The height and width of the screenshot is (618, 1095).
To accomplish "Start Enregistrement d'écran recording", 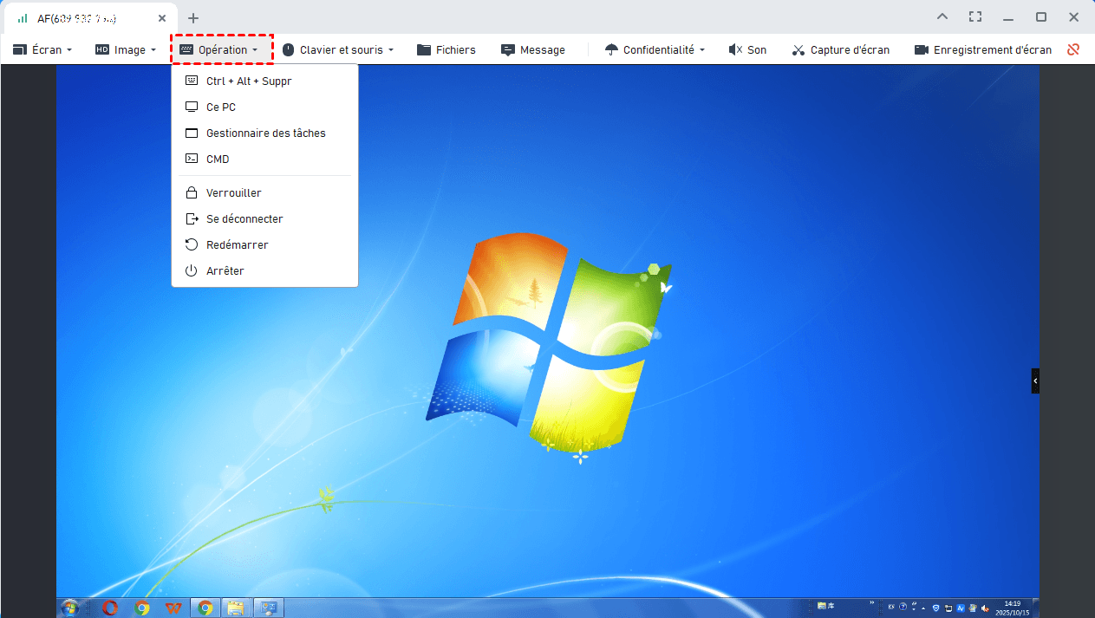I will coord(982,50).
